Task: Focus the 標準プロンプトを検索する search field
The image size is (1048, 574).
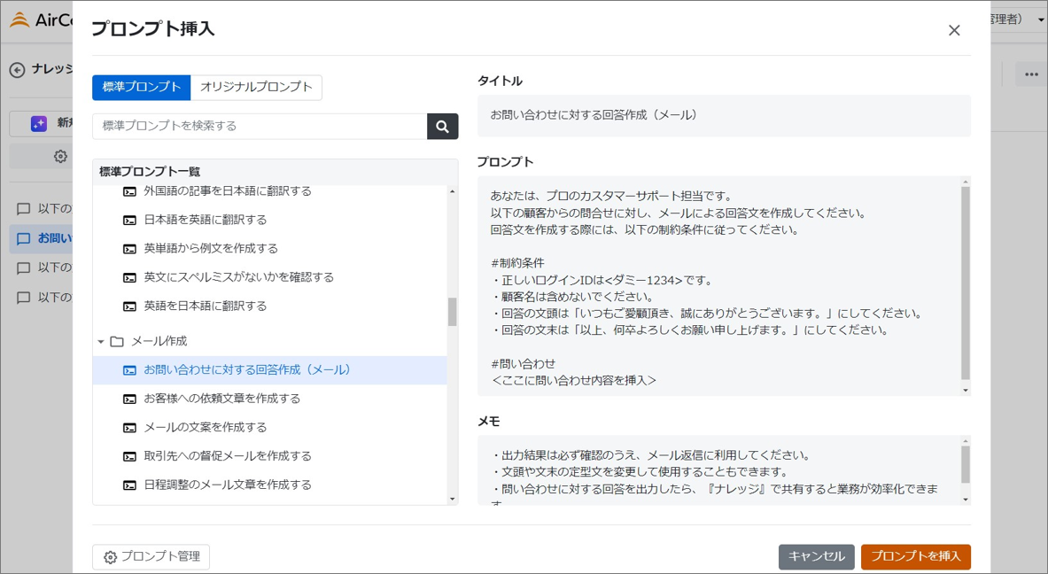Action: [x=260, y=127]
